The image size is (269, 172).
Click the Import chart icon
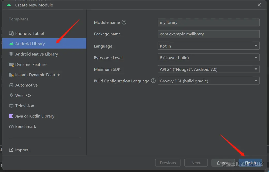11,150
